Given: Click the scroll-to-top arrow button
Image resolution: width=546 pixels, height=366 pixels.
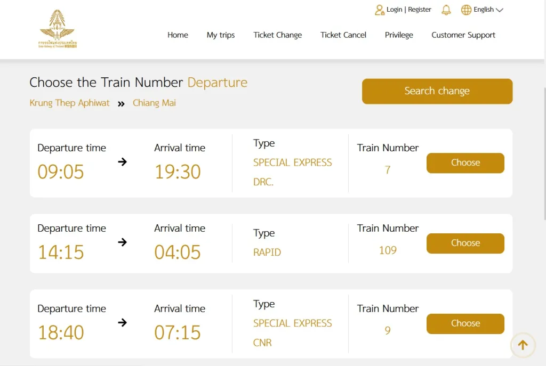Looking at the screenshot, I should pyautogui.click(x=523, y=345).
